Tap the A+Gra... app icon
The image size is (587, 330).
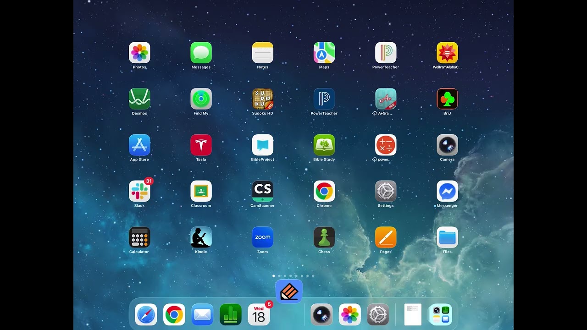386,99
